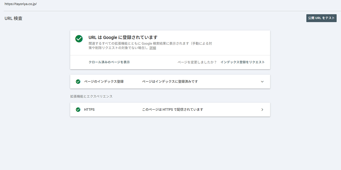Open the HTTPS configuration details panel

[262, 109]
